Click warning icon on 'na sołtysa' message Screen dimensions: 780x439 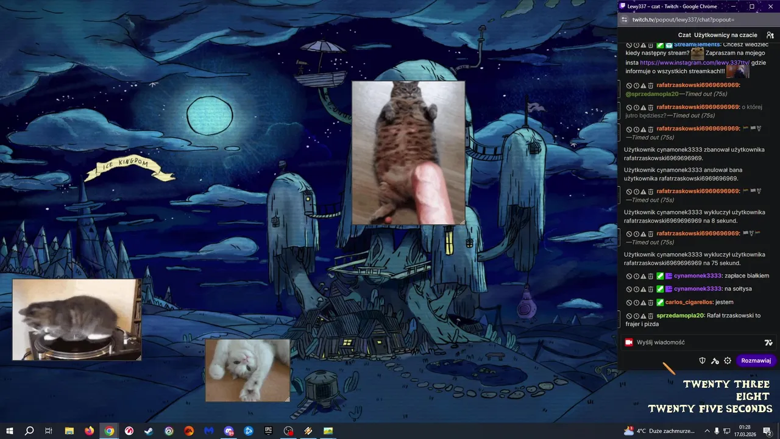click(x=643, y=289)
